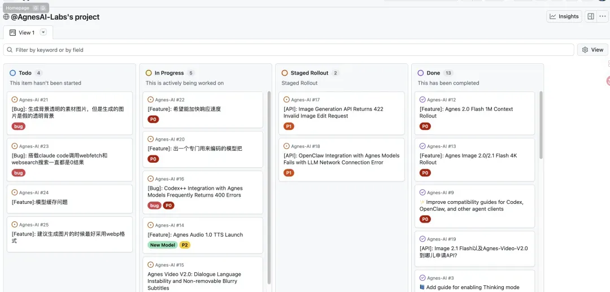Click the P0 label on issue #9
Viewport: 610px width, 292px height.
[425, 219]
